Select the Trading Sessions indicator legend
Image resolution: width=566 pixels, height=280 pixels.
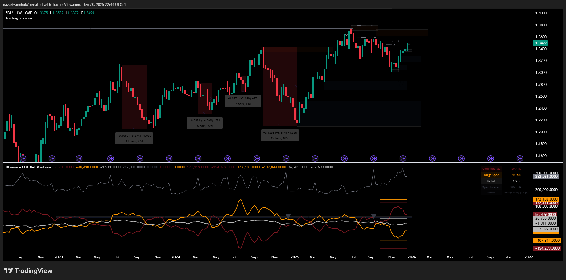19,18
